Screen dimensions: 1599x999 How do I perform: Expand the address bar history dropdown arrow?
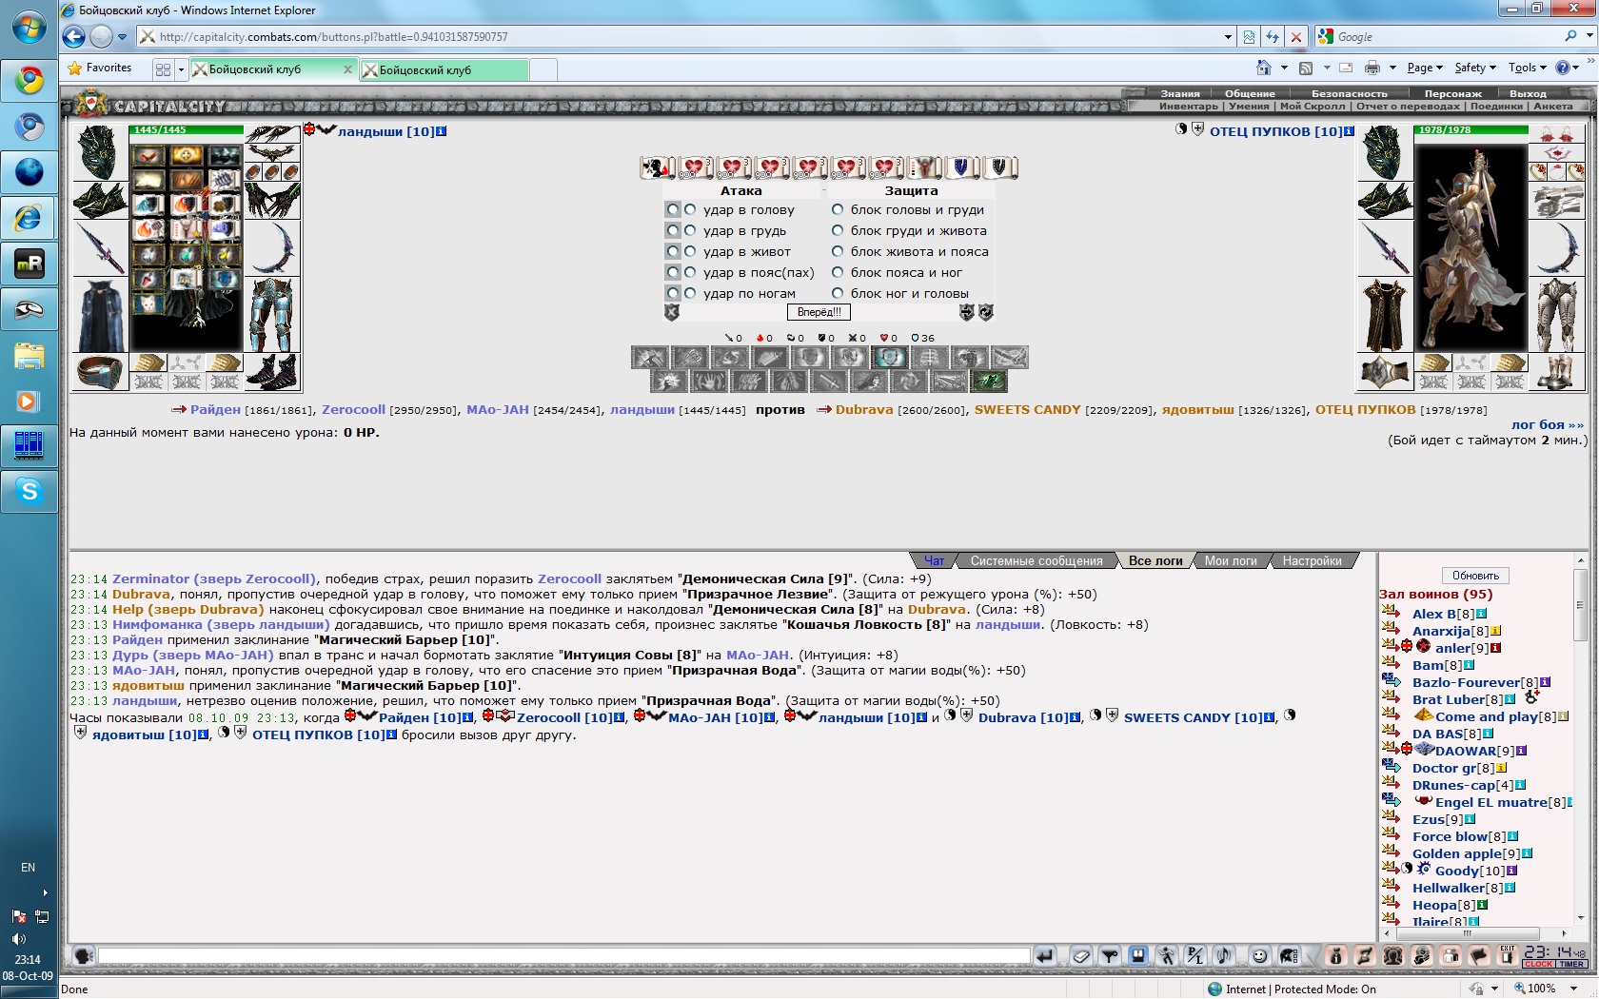click(1228, 37)
